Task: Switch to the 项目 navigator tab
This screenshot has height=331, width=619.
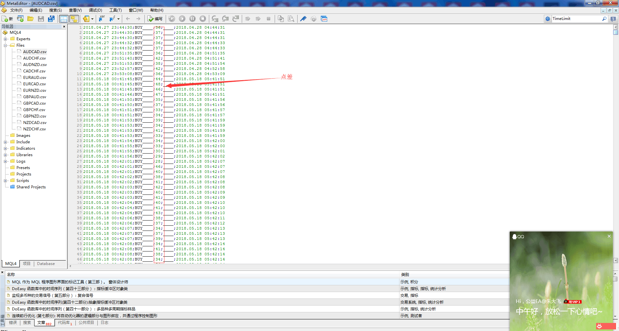Action: tap(26, 264)
